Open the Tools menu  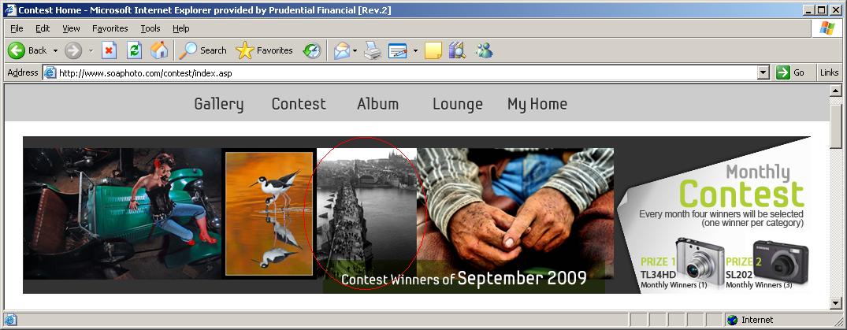click(150, 28)
